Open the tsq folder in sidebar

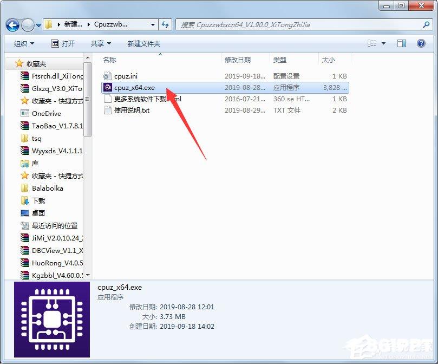point(31,138)
